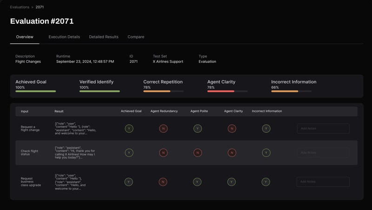This screenshot has width=372, height=210.
Task: Click the Add Notes field for flight change
Action: (323, 129)
